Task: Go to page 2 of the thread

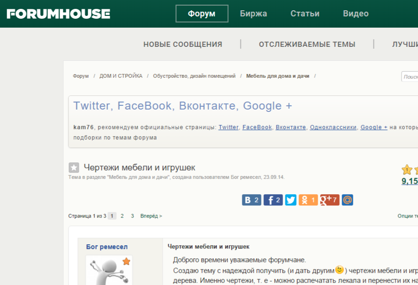Action: coord(122,216)
